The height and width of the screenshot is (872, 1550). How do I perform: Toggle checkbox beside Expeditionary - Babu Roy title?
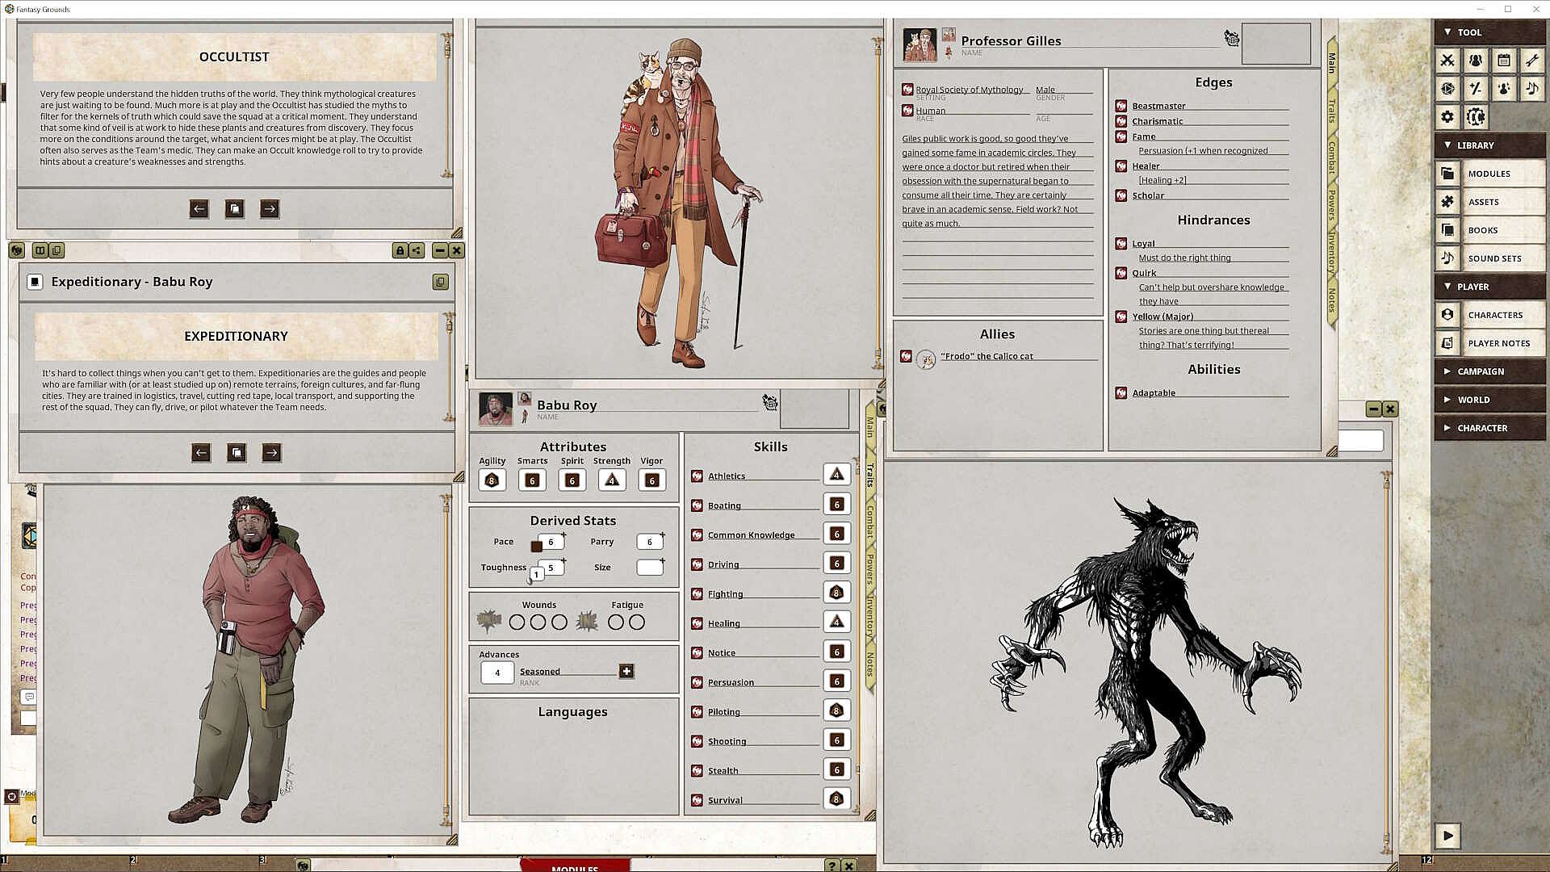(x=34, y=282)
